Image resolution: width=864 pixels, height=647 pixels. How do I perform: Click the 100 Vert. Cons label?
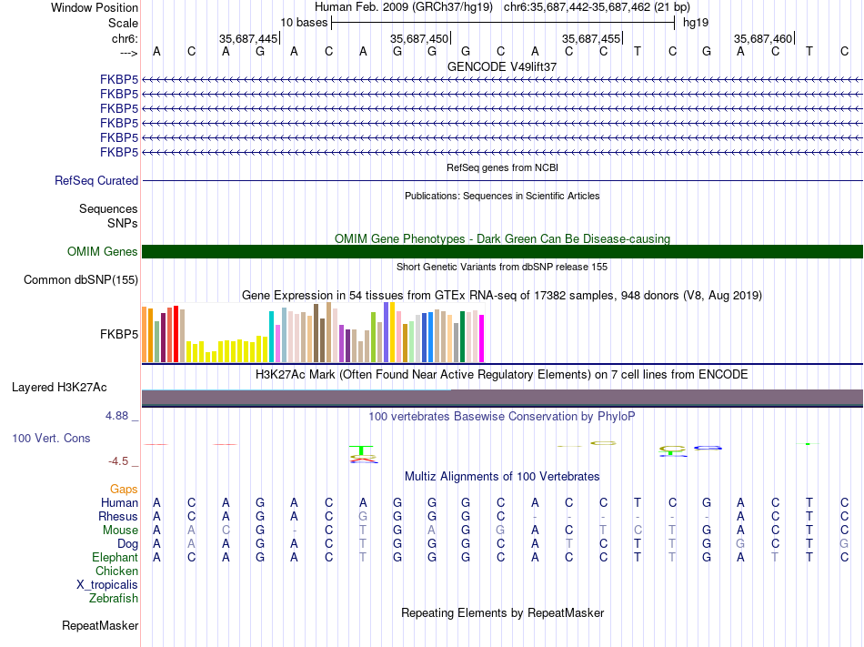(x=51, y=439)
